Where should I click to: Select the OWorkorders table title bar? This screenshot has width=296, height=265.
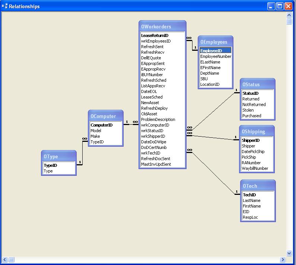(162, 26)
